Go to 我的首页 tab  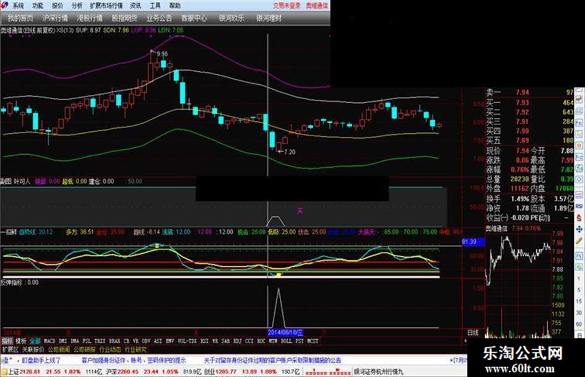(20, 18)
